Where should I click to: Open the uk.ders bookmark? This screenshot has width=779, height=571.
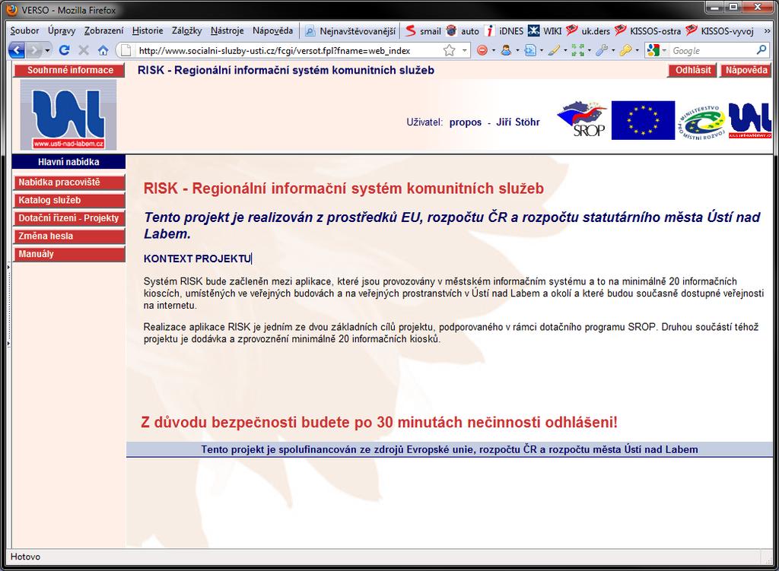(x=588, y=31)
